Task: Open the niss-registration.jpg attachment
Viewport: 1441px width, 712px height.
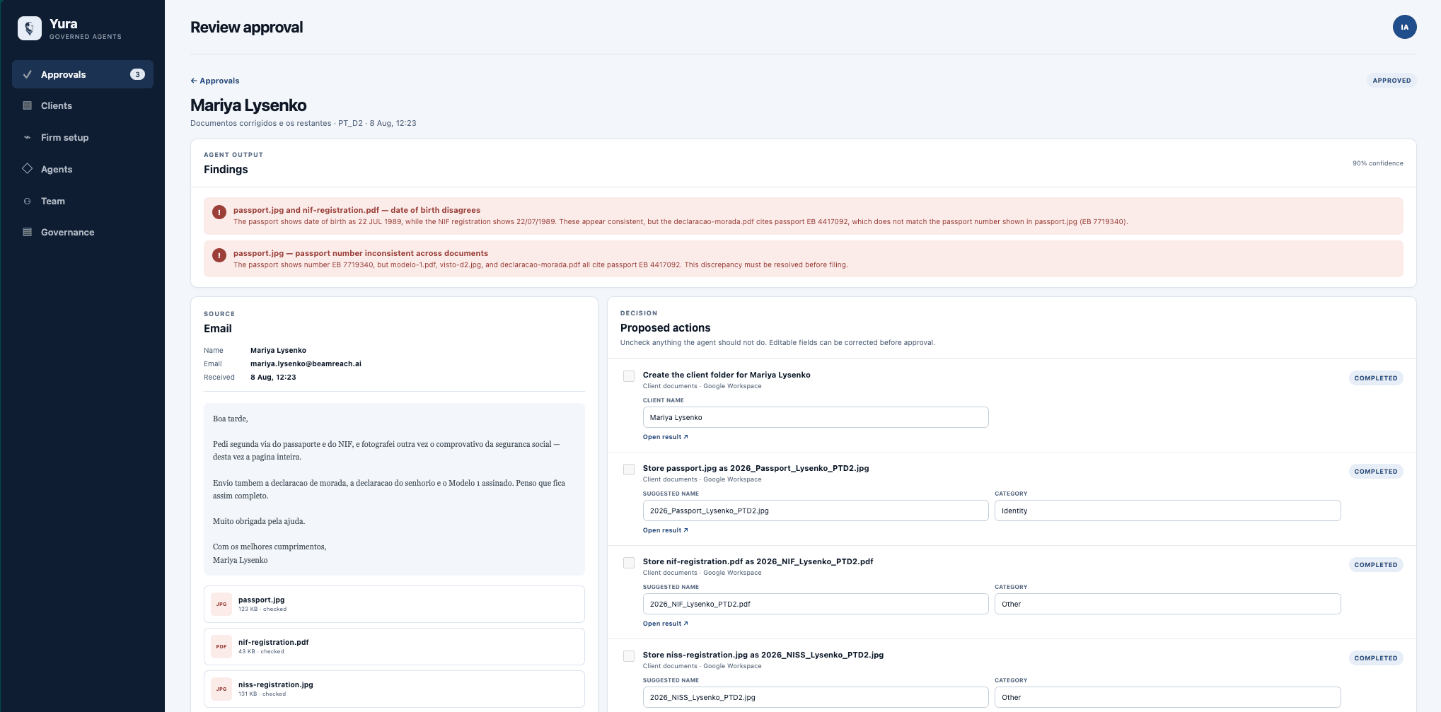Action: coord(394,689)
